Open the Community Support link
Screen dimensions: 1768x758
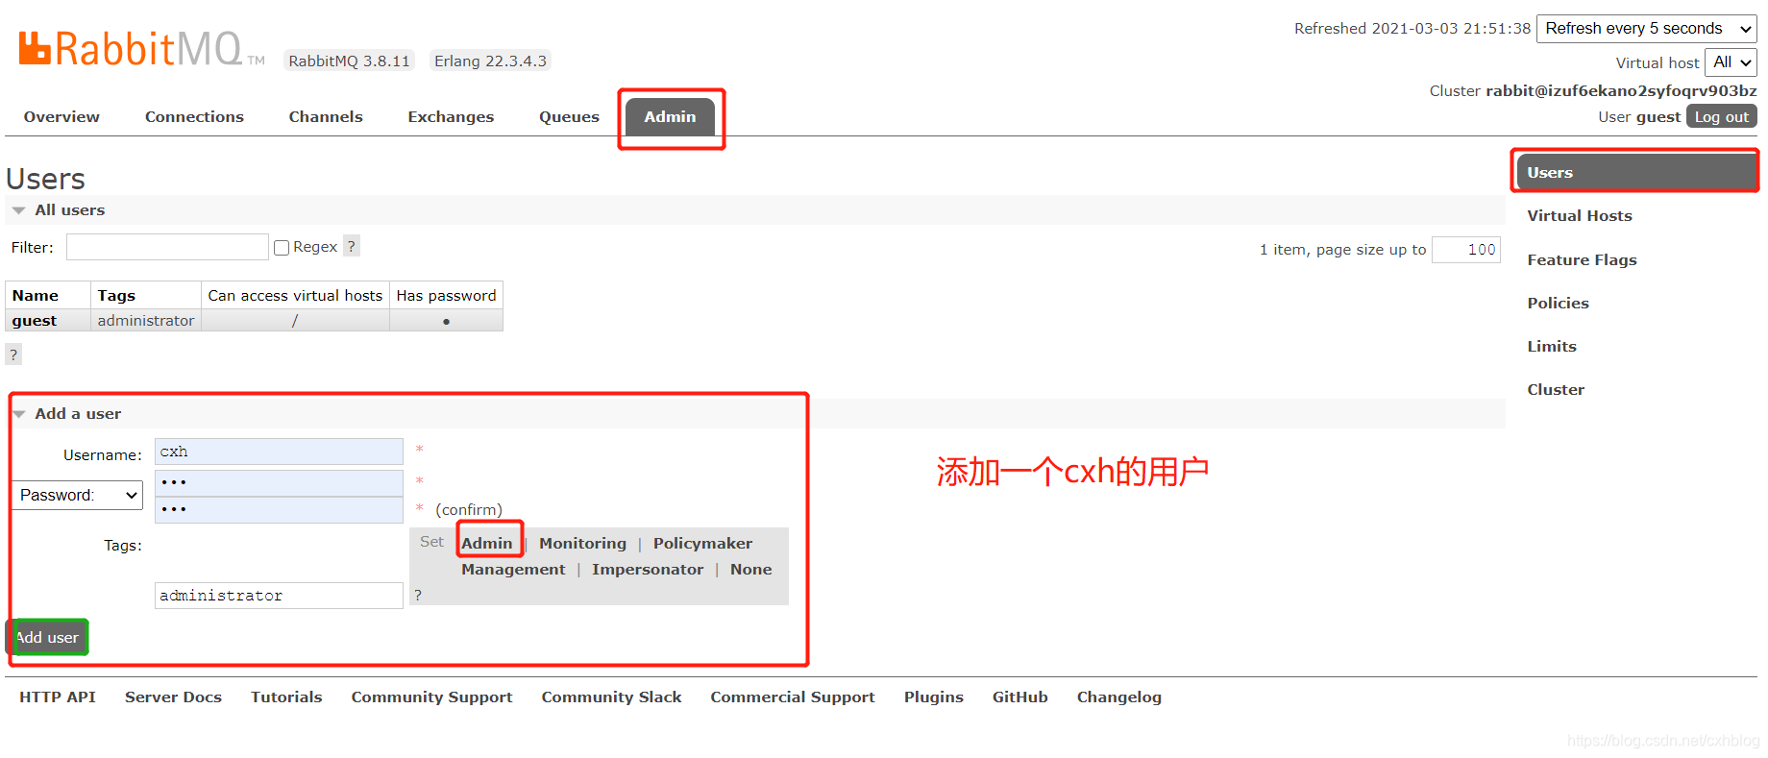pyautogui.click(x=431, y=697)
